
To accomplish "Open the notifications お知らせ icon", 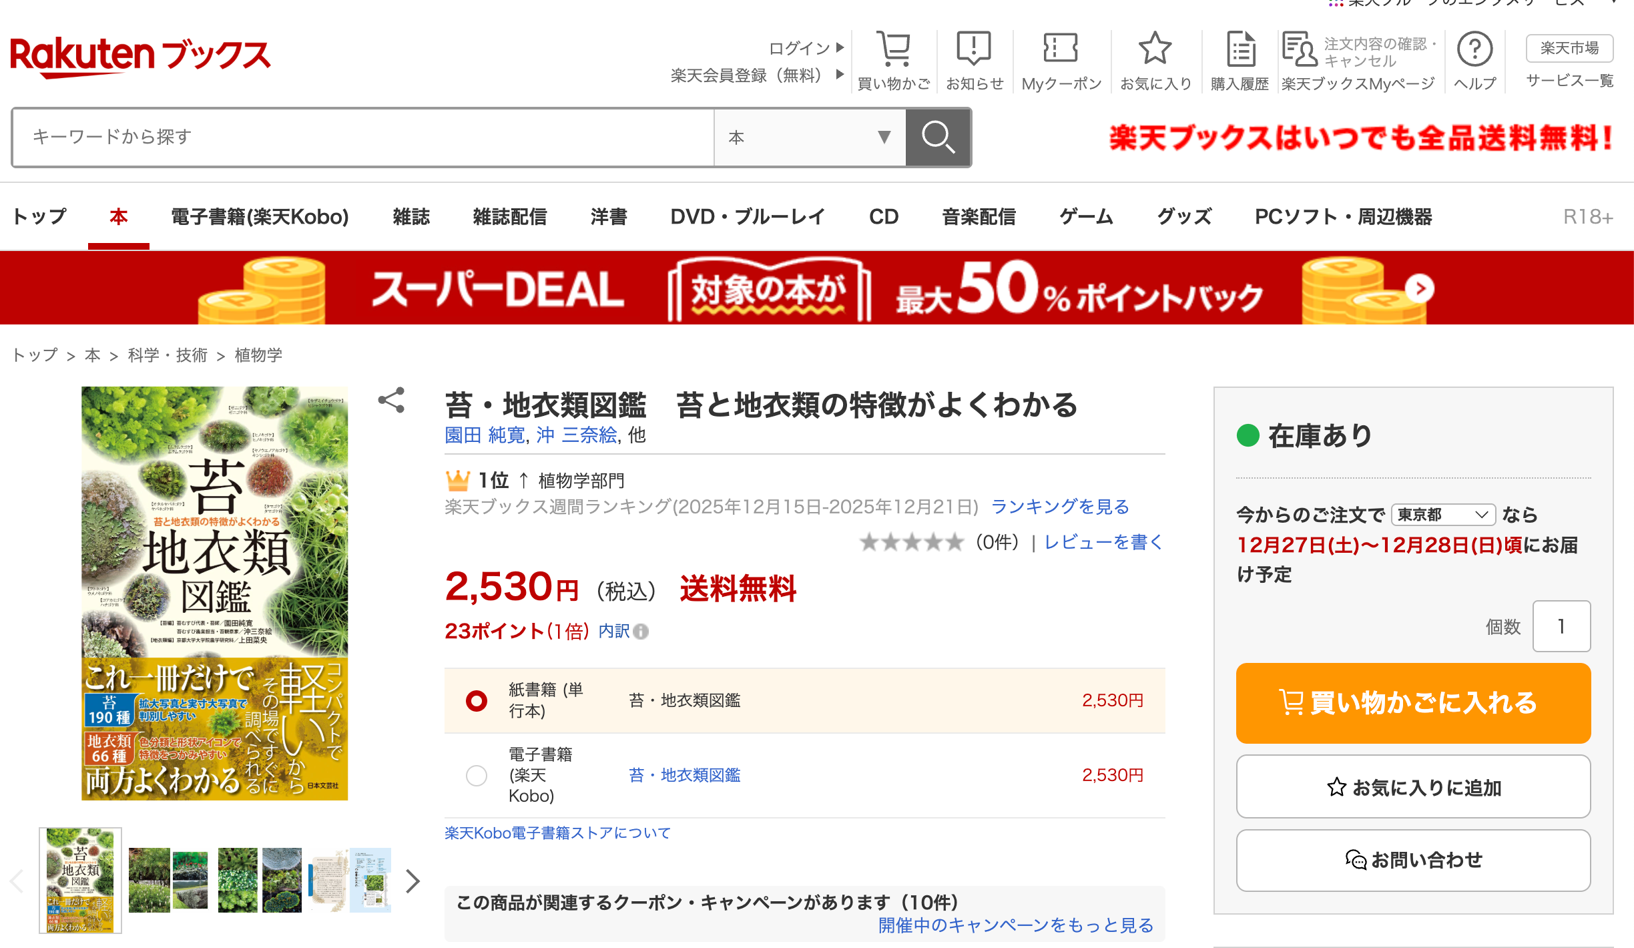I will click(x=974, y=50).
